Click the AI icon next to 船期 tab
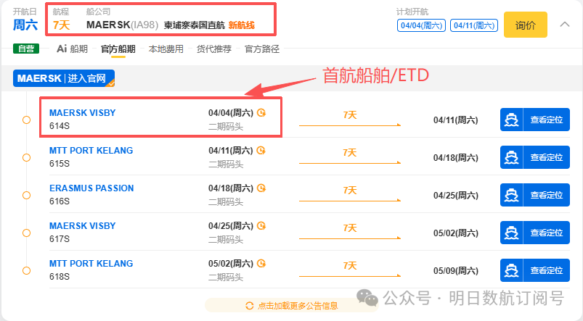The width and height of the screenshot is (583, 321). 62,49
